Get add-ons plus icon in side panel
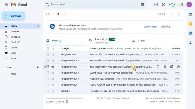The height and width of the screenshot is (109, 195). click(x=190, y=58)
